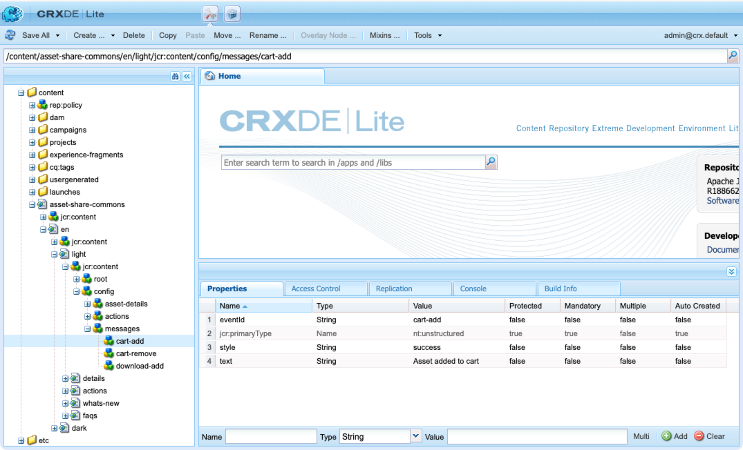
Task: Open the Create dropdown arrow
Action: (x=113, y=35)
